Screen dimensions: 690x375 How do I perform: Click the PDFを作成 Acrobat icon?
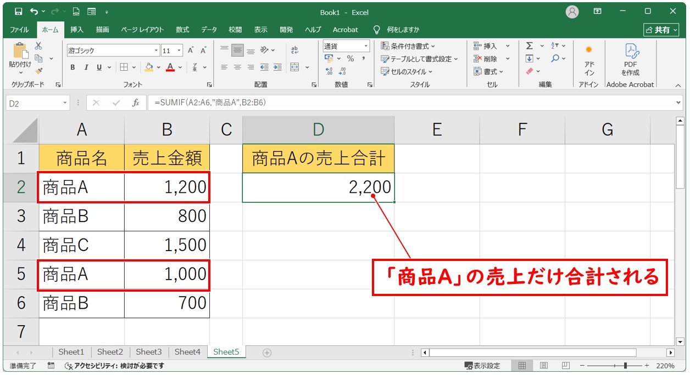pyautogui.click(x=630, y=59)
